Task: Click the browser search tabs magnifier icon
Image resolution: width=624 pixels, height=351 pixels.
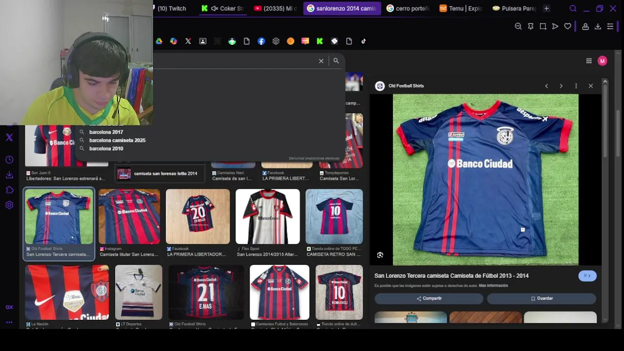Action: [x=573, y=8]
